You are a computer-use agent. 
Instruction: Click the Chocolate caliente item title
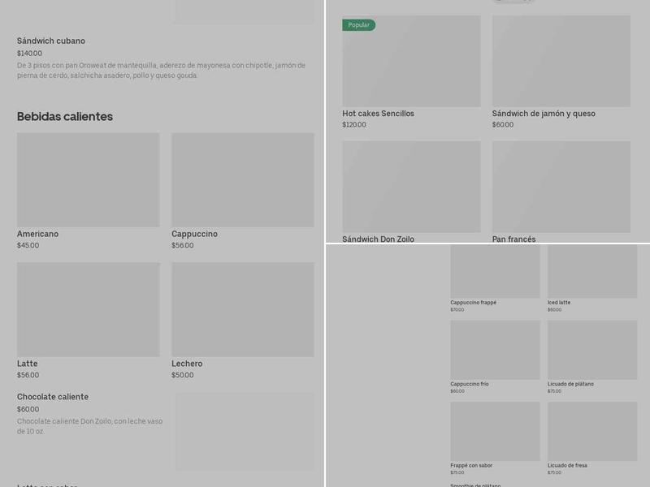(53, 397)
